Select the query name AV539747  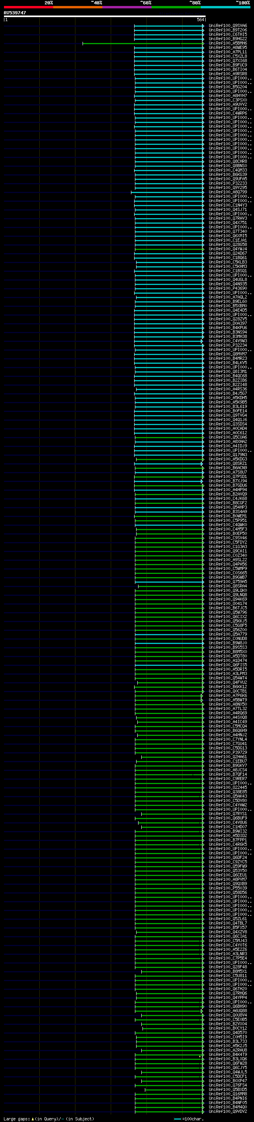tap(15, 13)
